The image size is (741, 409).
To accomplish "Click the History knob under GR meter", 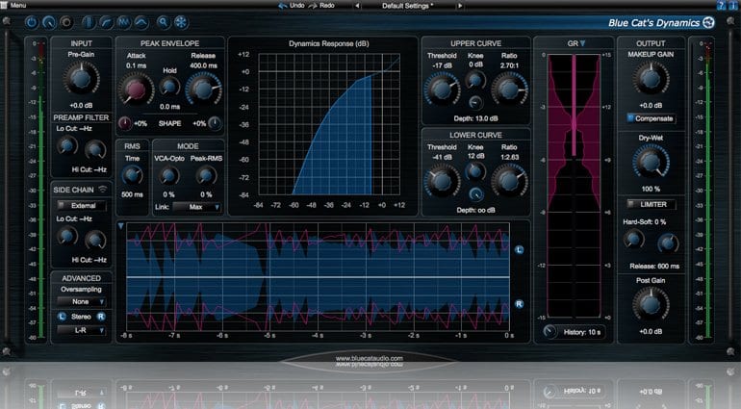I will coord(549,331).
